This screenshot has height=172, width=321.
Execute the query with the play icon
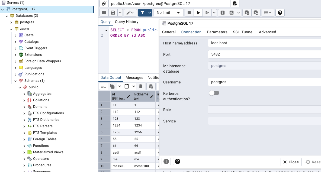click(x=198, y=13)
